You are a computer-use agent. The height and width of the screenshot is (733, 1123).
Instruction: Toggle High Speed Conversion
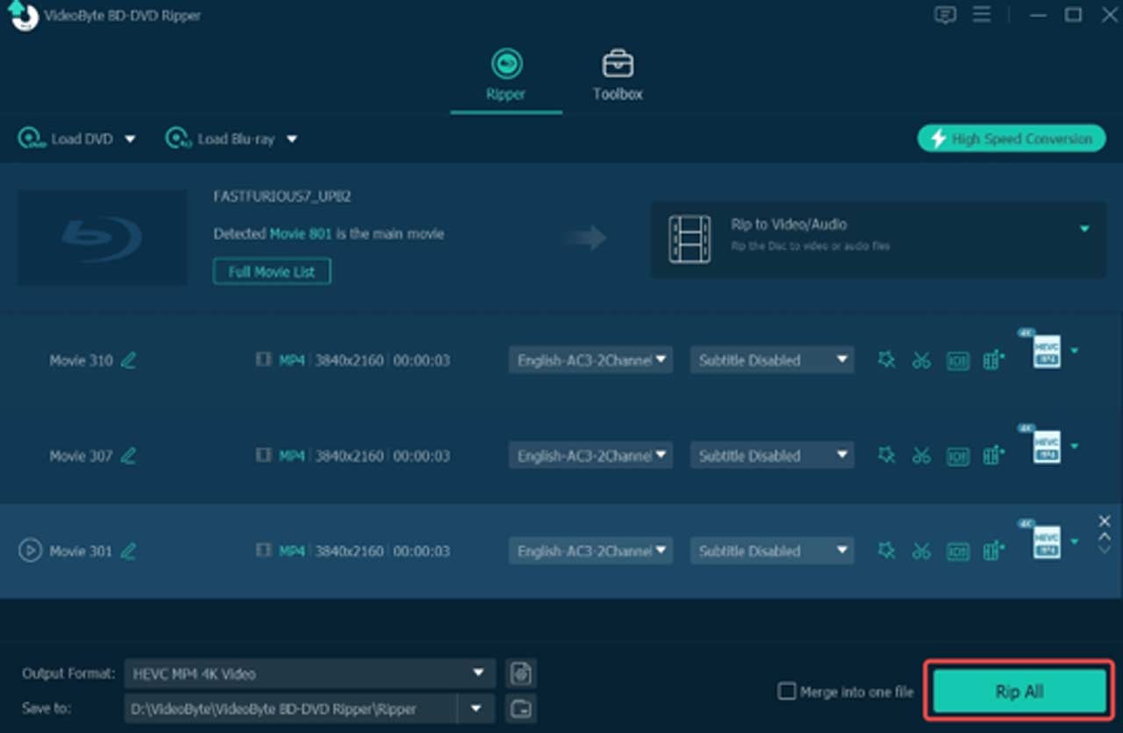point(1012,139)
